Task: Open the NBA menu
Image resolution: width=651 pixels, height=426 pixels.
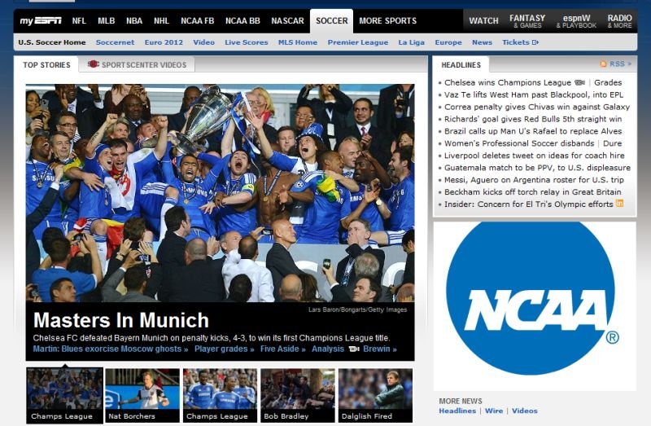Action: pyautogui.click(x=134, y=21)
